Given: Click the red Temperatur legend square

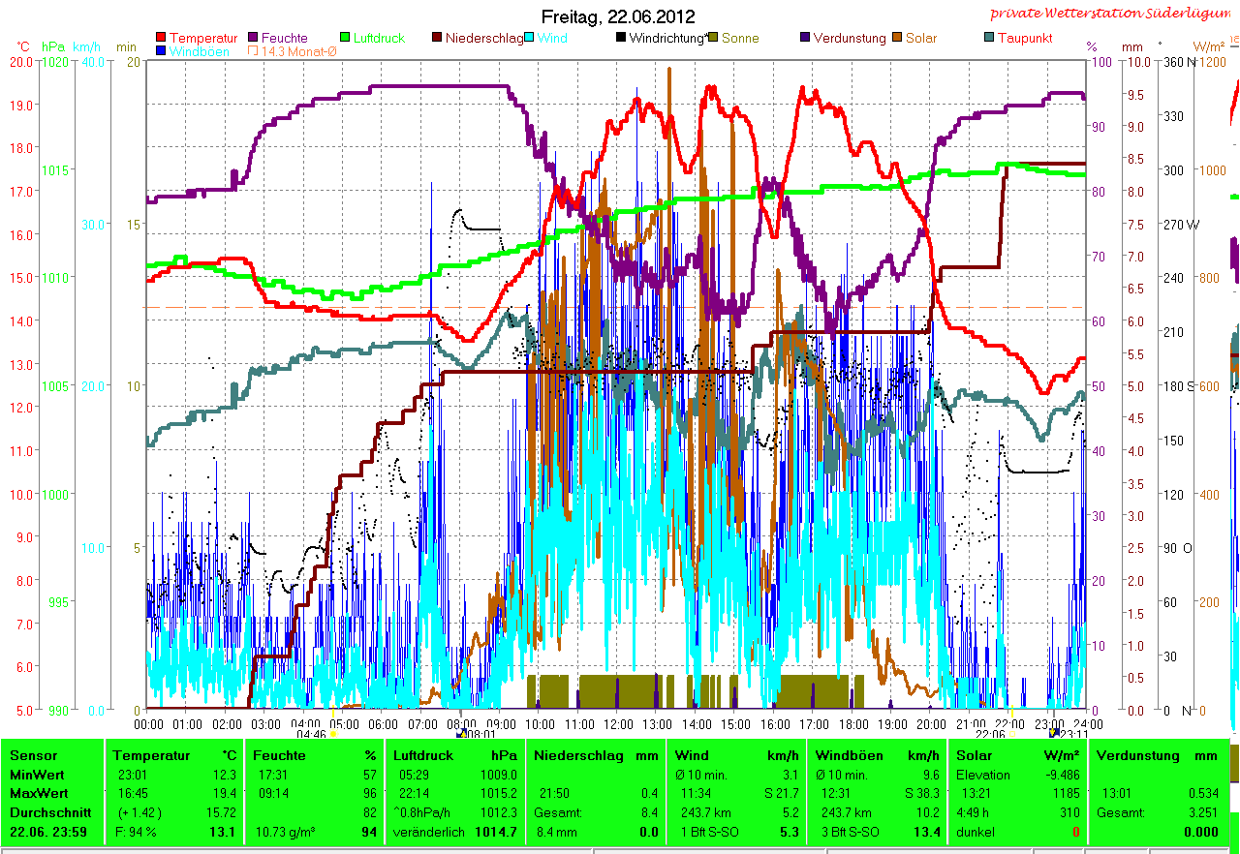Looking at the screenshot, I should click(161, 39).
